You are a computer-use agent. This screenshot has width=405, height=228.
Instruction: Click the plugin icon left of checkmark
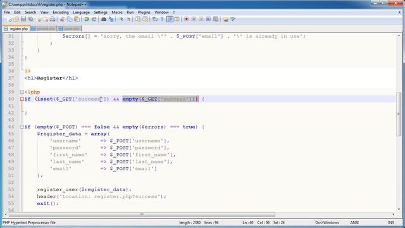coord(225,20)
